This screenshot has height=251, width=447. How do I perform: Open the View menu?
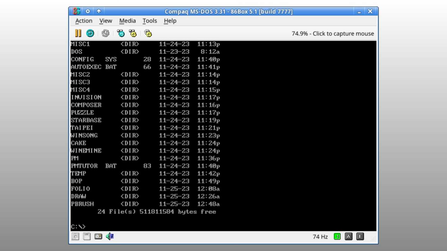pos(106,21)
